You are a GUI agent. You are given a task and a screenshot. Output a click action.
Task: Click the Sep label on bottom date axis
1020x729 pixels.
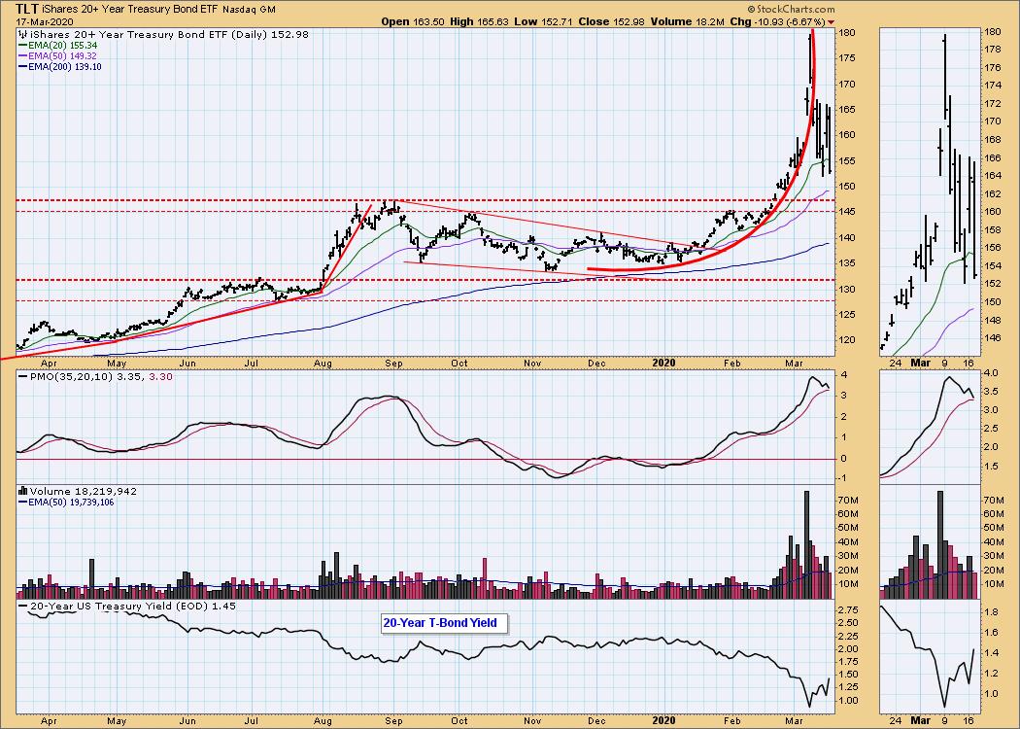(x=393, y=720)
